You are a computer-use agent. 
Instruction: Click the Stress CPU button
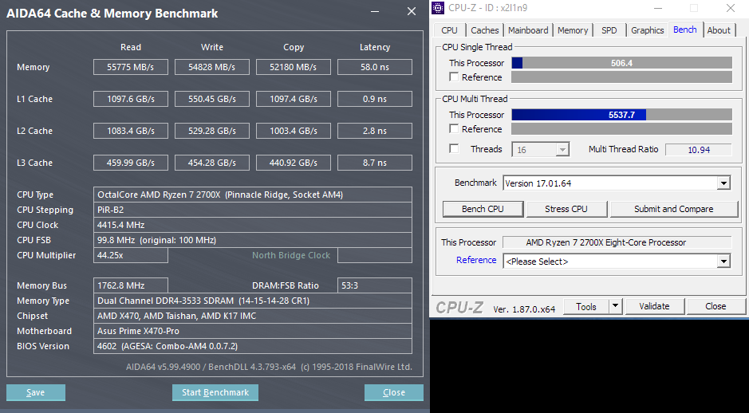566,209
